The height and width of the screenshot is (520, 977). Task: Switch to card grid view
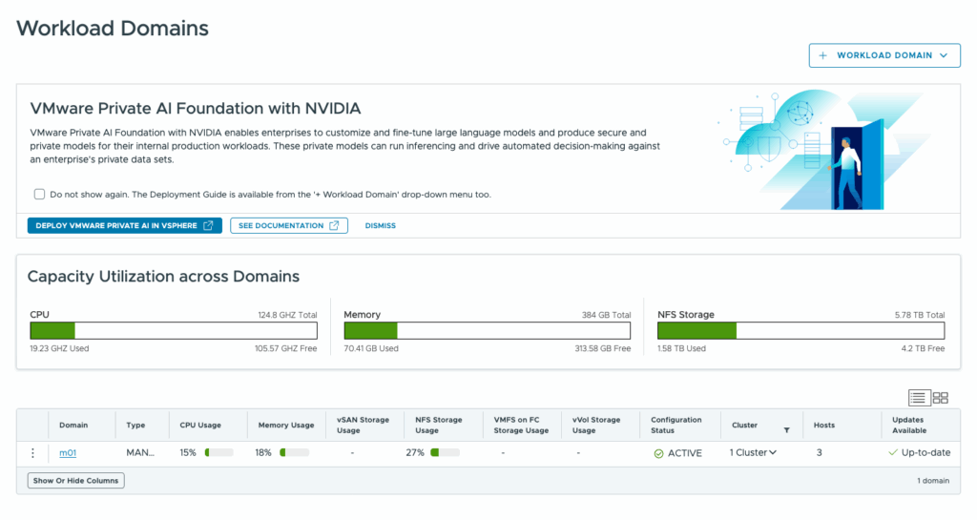tap(940, 398)
